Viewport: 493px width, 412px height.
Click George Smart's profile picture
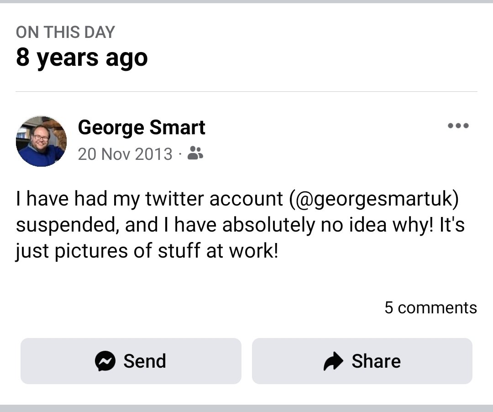coord(41,141)
